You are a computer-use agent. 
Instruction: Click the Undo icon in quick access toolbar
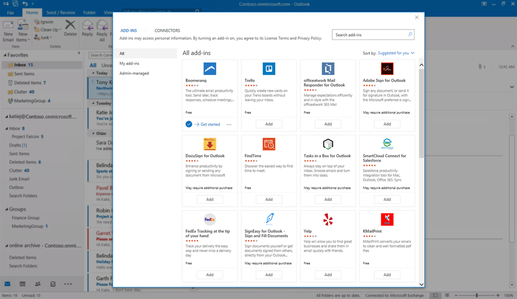(x=25, y=4)
